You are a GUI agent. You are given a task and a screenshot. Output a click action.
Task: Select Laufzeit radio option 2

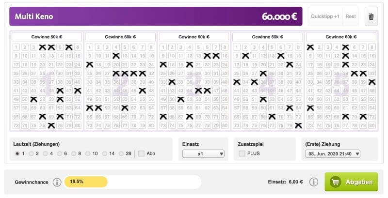click(31, 153)
